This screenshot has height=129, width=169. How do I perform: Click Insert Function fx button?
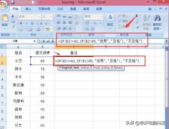pos(53,41)
